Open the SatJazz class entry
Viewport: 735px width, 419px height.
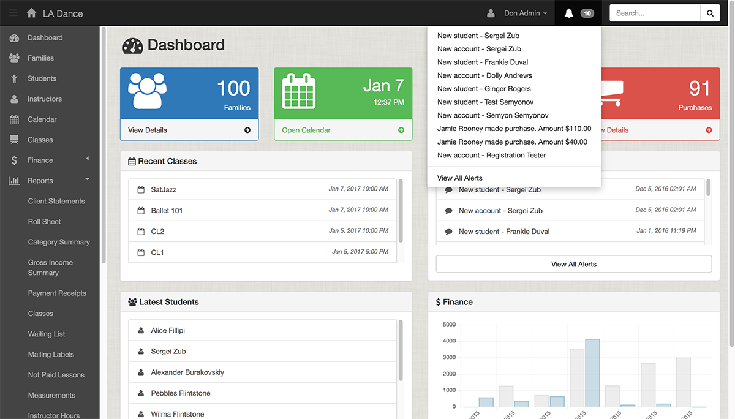click(164, 190)
